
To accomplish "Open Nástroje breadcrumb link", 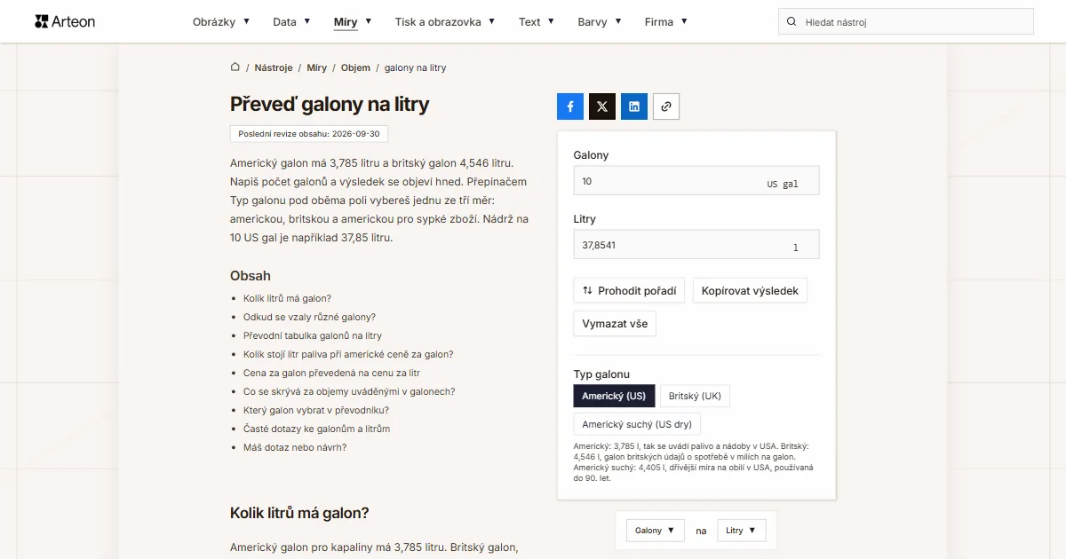I will click(274, 67).
